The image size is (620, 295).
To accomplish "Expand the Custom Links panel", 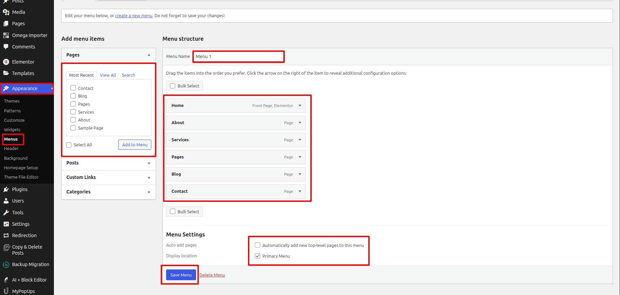I will click(149, 178).
